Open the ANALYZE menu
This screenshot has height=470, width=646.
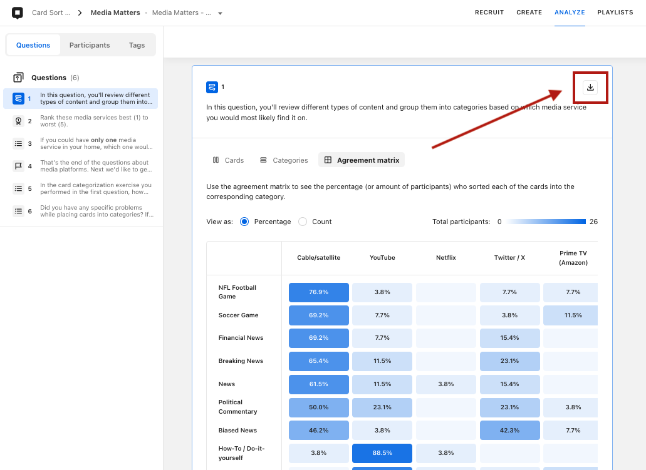570,13
